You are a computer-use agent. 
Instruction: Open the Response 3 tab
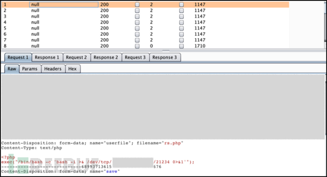(165, 57)
